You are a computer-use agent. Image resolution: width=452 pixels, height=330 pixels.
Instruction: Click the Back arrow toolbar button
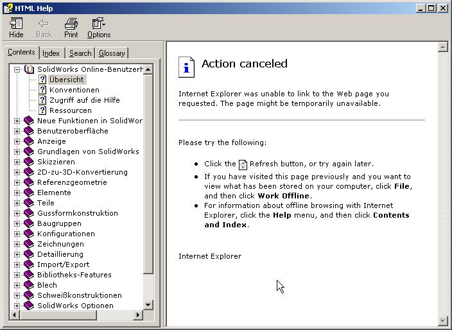[44, 28]
